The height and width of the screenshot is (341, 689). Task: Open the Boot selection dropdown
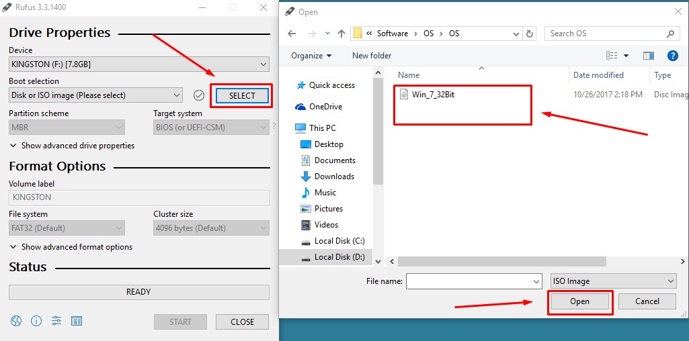(x=95, y=95)
